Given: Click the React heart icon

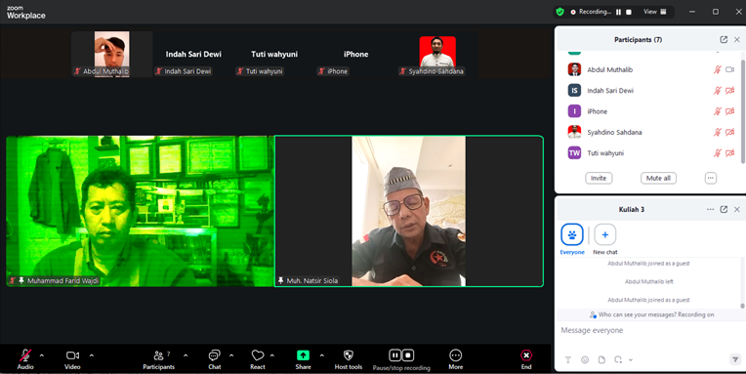Looking at the screenshot, I should pos(258,355).
